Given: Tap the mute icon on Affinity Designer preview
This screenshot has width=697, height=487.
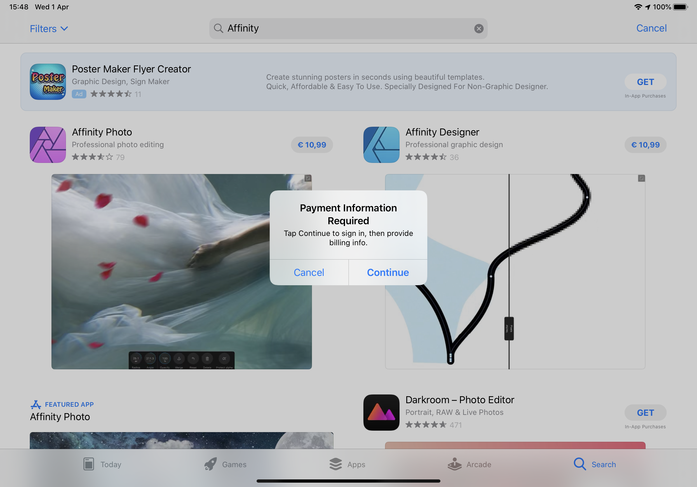Looking at the screenshot, I should pos(641,178).
